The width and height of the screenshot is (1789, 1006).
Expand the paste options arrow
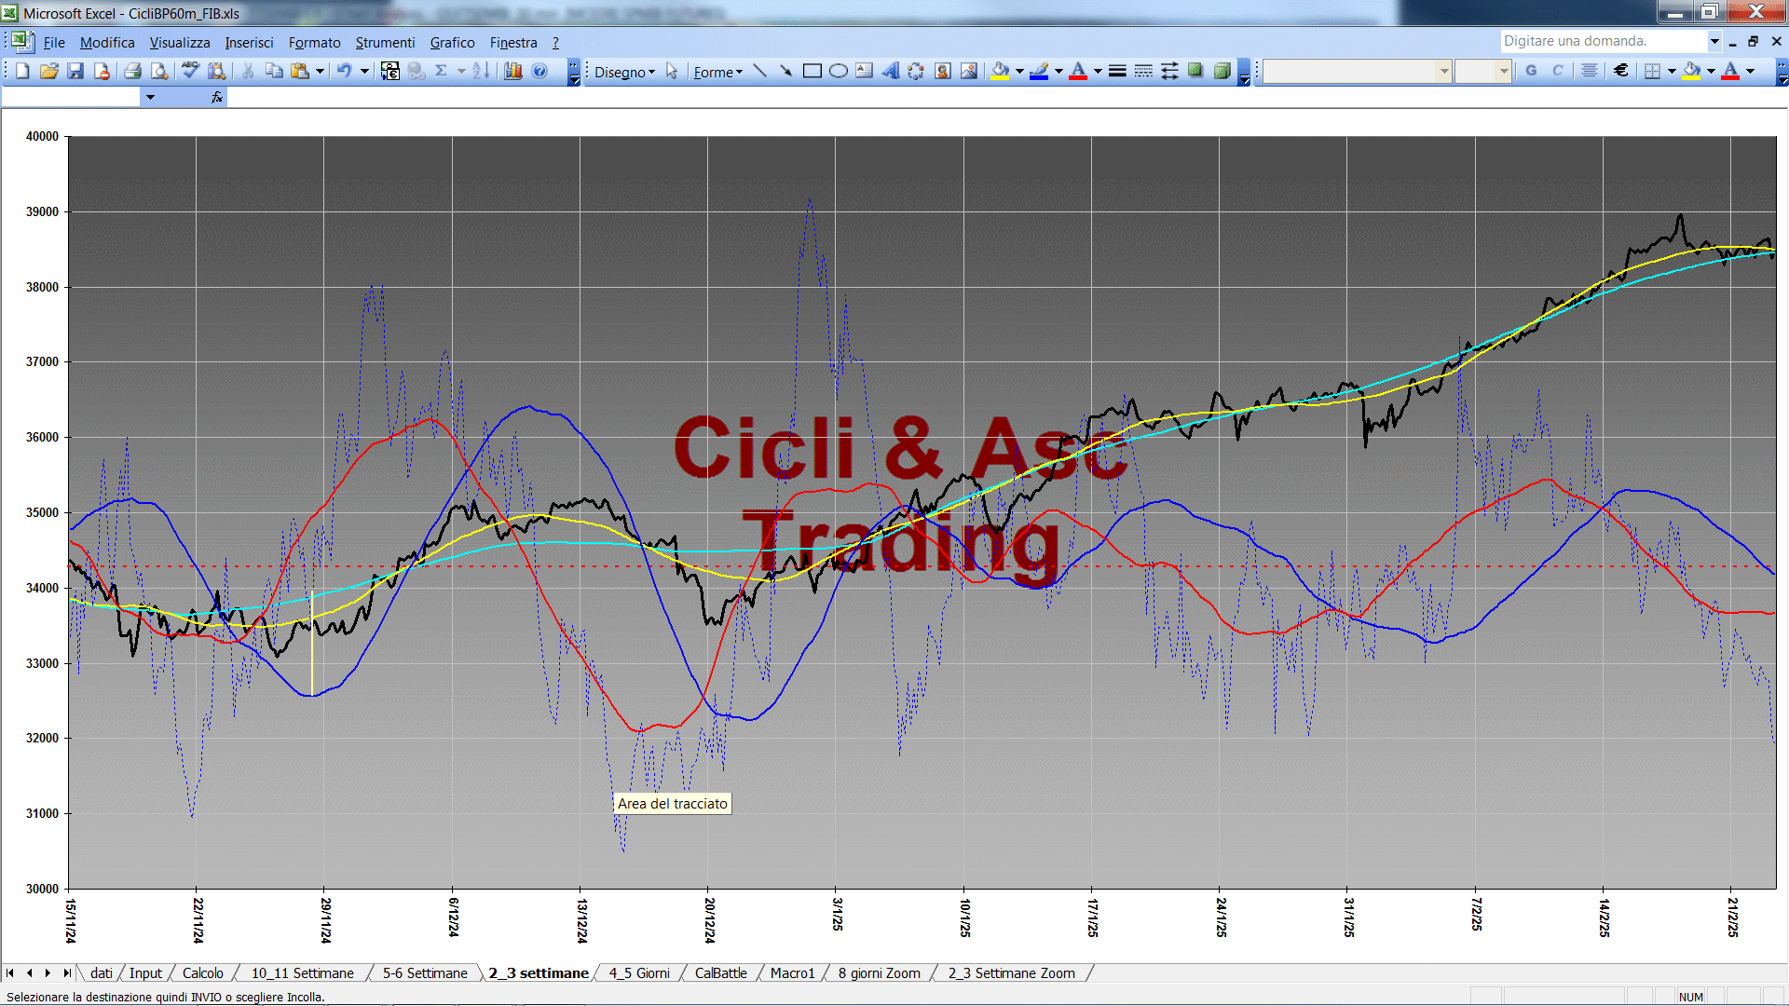pyautogui.click(x=320, y=72)
